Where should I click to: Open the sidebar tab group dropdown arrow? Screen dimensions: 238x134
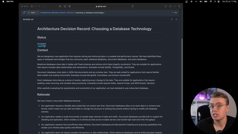(35, 6)
